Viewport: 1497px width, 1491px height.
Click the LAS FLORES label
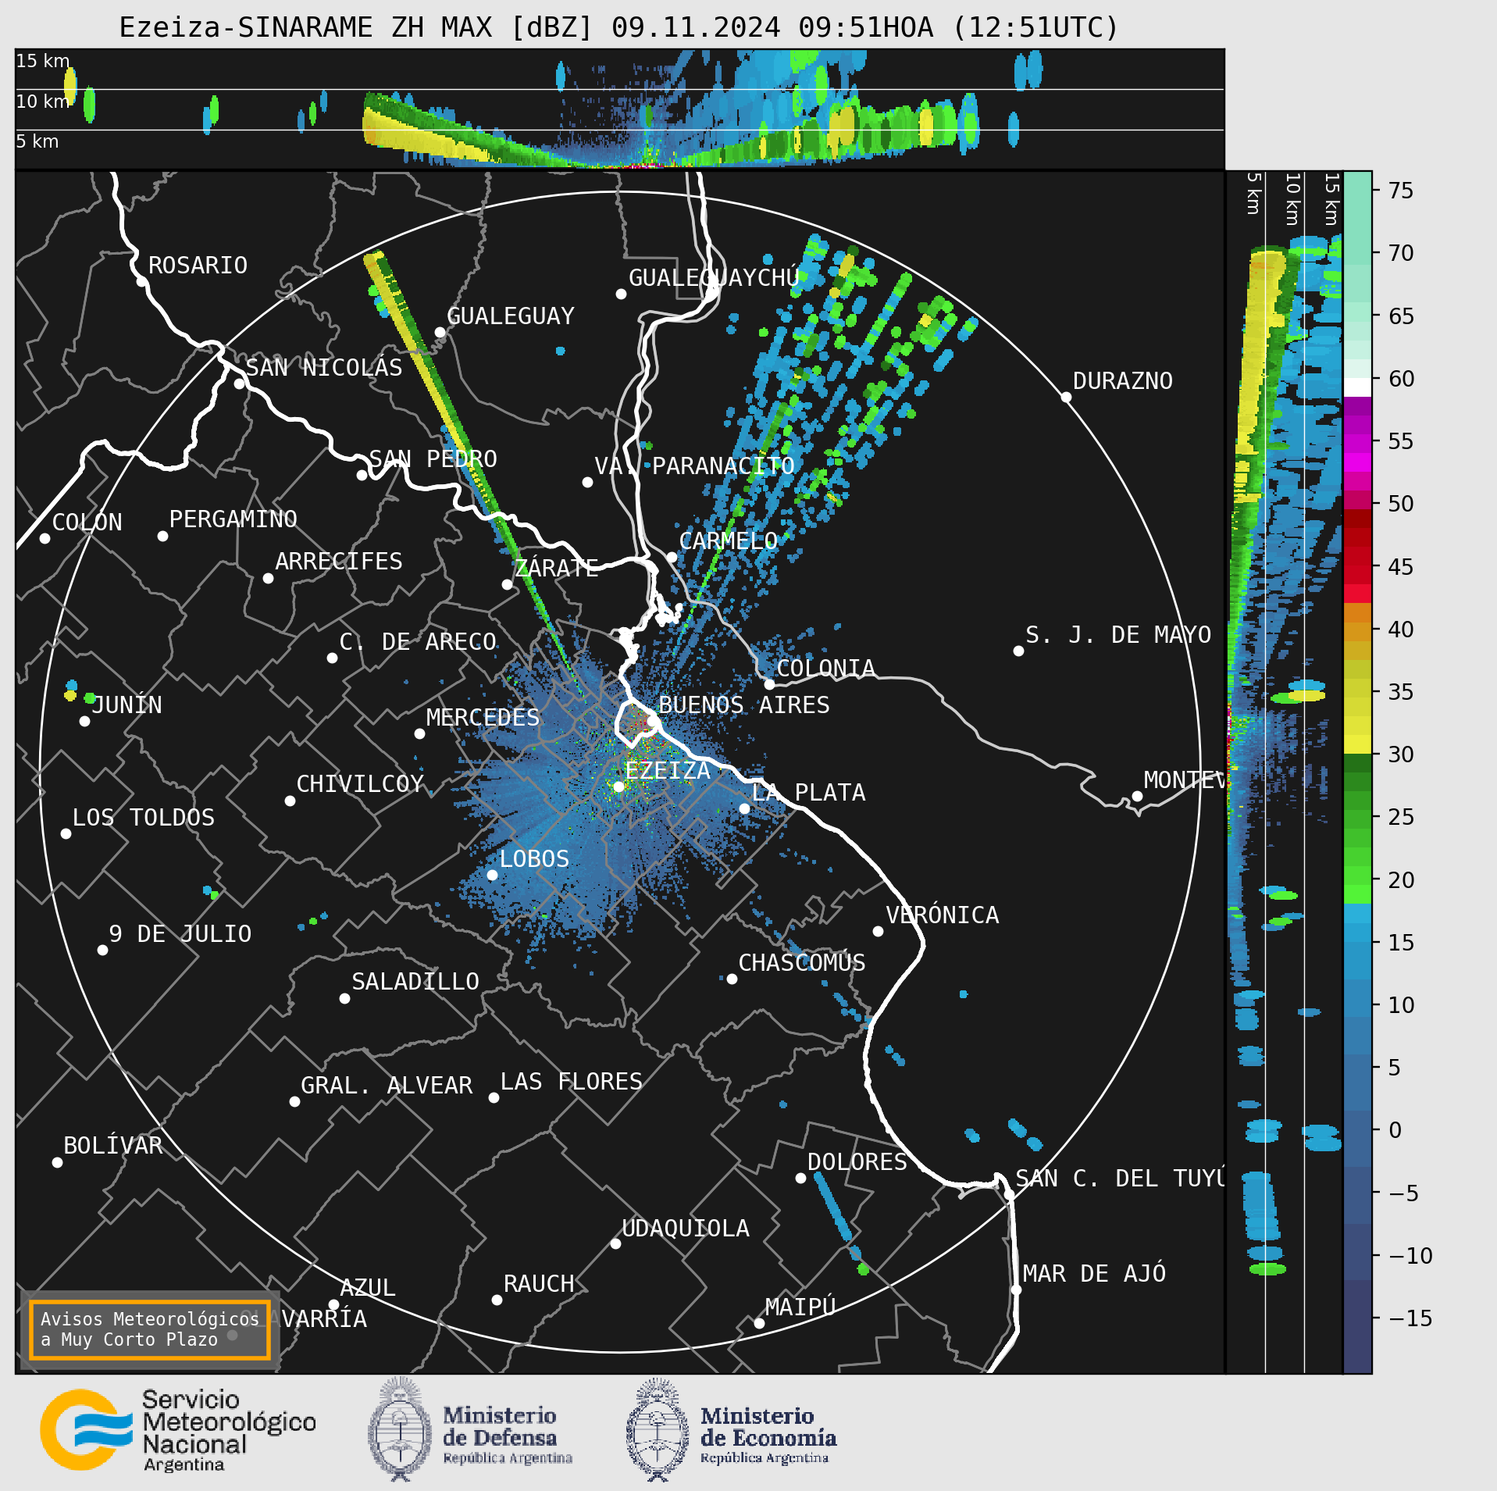tap(572, 1082)
